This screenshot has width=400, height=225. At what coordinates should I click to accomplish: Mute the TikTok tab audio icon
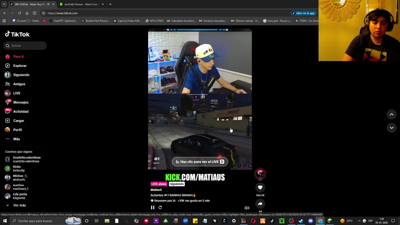(x=48, y=4)
